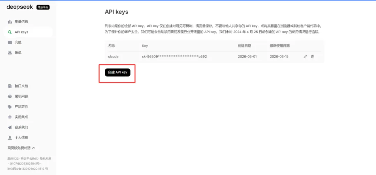Click 浙公网安备 33010502011812 号 link
The image size is (376, 175).
pyautogui.click(x=28, y=168)
